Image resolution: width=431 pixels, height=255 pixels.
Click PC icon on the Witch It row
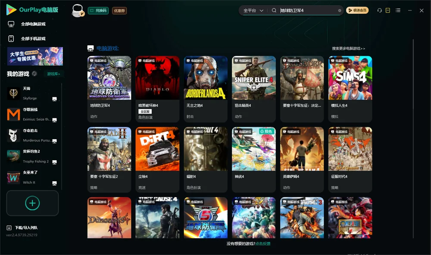tap(54, 183)
